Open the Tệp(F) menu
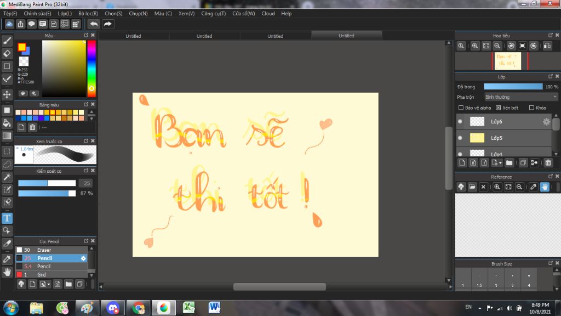The width and height of the screenshot is (561, 316). click(10, 14)
